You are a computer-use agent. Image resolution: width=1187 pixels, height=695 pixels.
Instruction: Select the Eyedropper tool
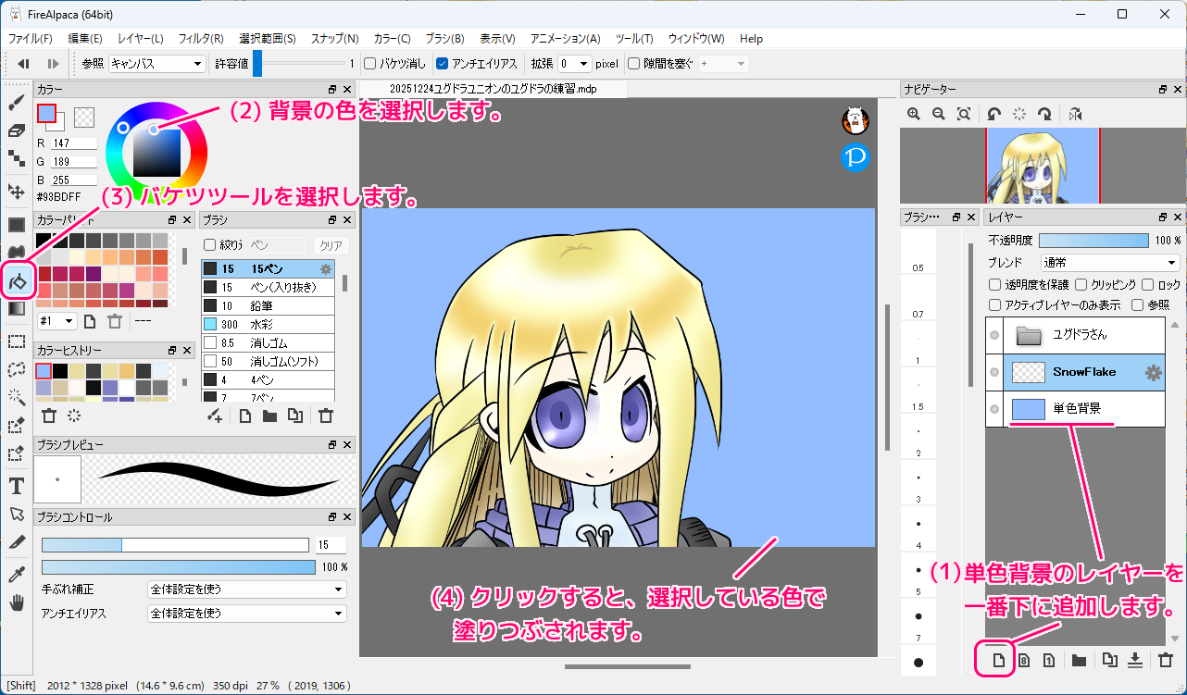(16, 576)
